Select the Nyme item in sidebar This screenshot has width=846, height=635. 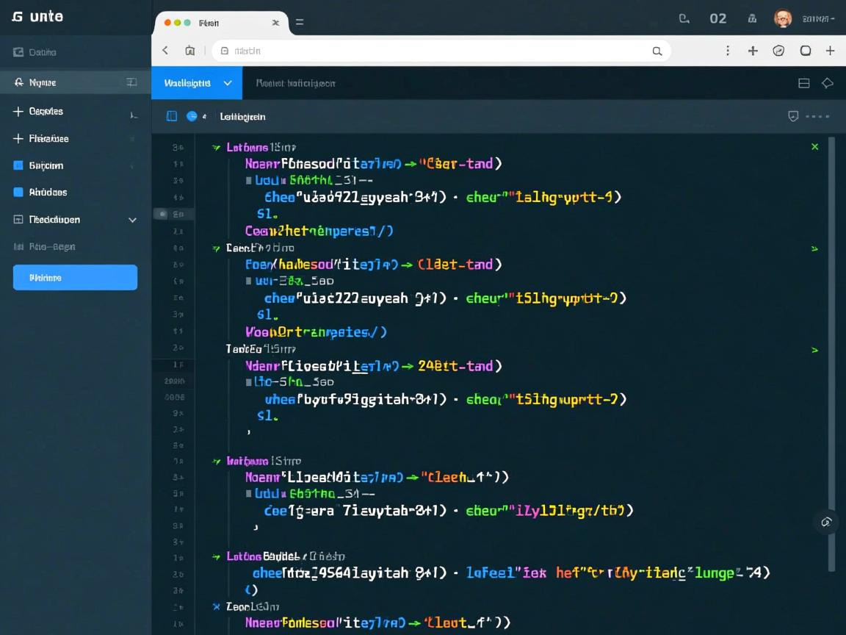click(x=43, y=82)
